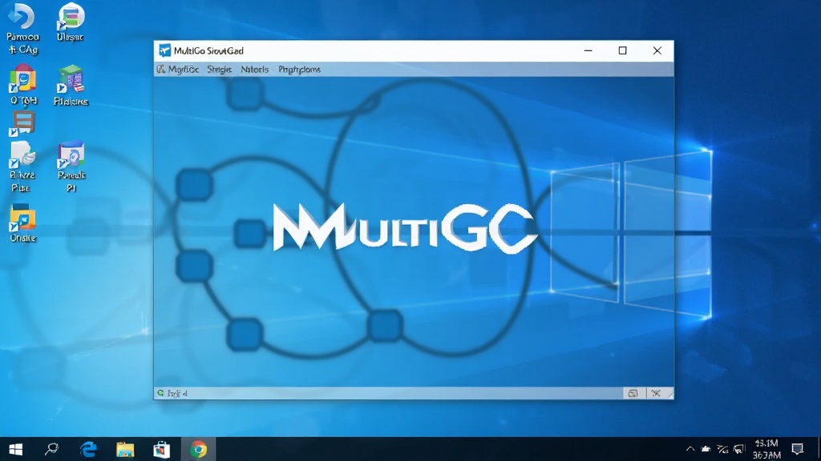The image size is (821, 461).
Task: Click the tools icon at the status bar's right end
Action: (656, 393)
